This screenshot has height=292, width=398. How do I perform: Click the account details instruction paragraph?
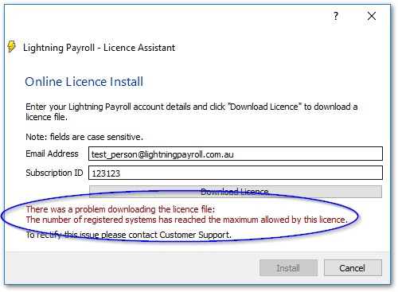(191, 111)
